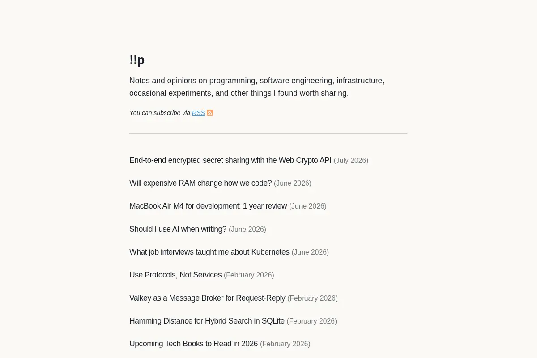The width and height of the screenshot is (537, 358).
Task: Read What job interviews taught me about Kubernetes
Action: coord(209,252)
